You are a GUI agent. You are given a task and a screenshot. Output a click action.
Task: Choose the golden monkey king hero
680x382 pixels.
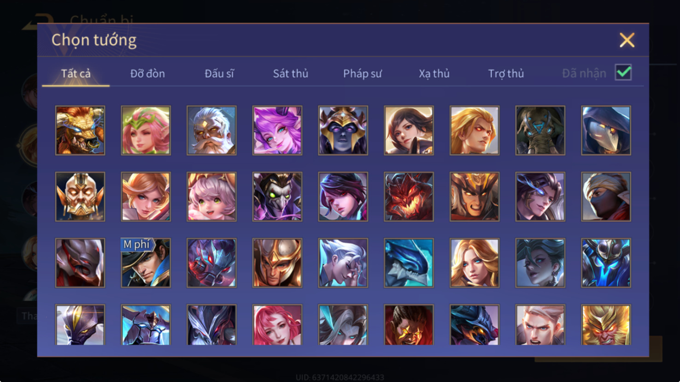(x=606, y=325)
